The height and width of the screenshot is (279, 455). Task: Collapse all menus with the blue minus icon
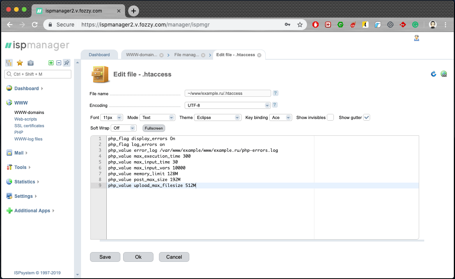(x=59, y=63)
